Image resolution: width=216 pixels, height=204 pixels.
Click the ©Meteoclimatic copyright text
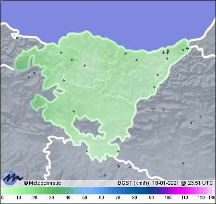point(42,183)
